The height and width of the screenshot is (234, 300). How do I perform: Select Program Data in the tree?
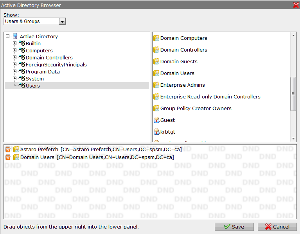pyautogui.click(x=43, y=71)
